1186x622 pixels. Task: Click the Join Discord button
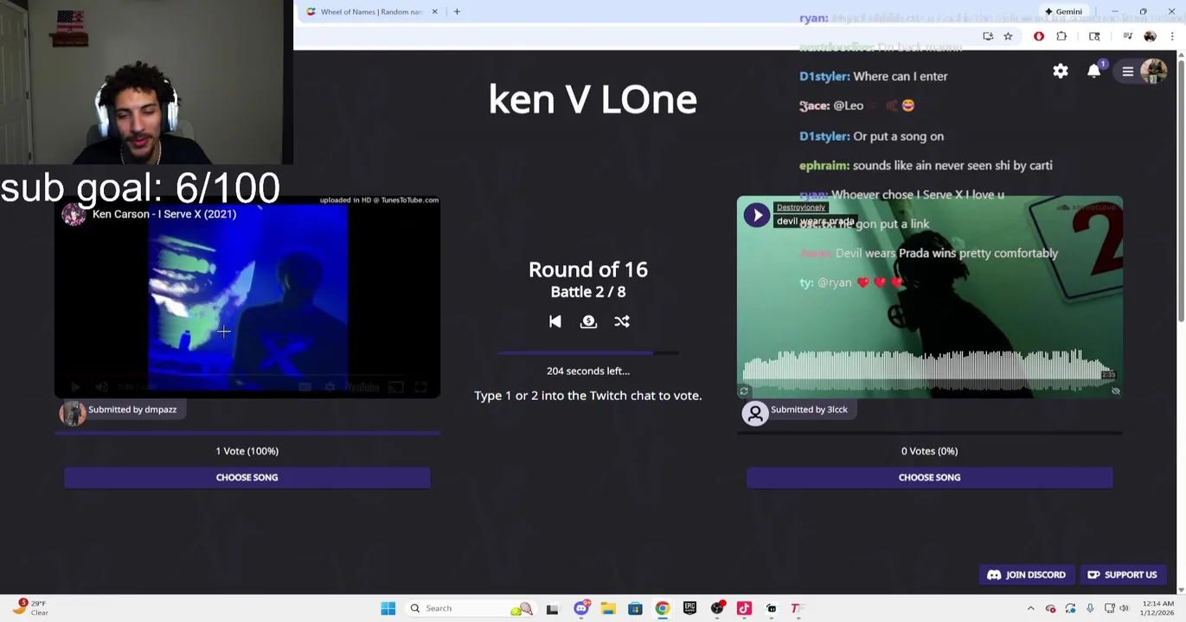click(1027, 574)
